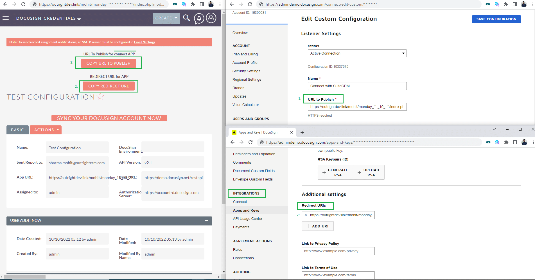
Task: Open side panel icon in Apps and Keys browser
Action: click(x=515, y=142)
